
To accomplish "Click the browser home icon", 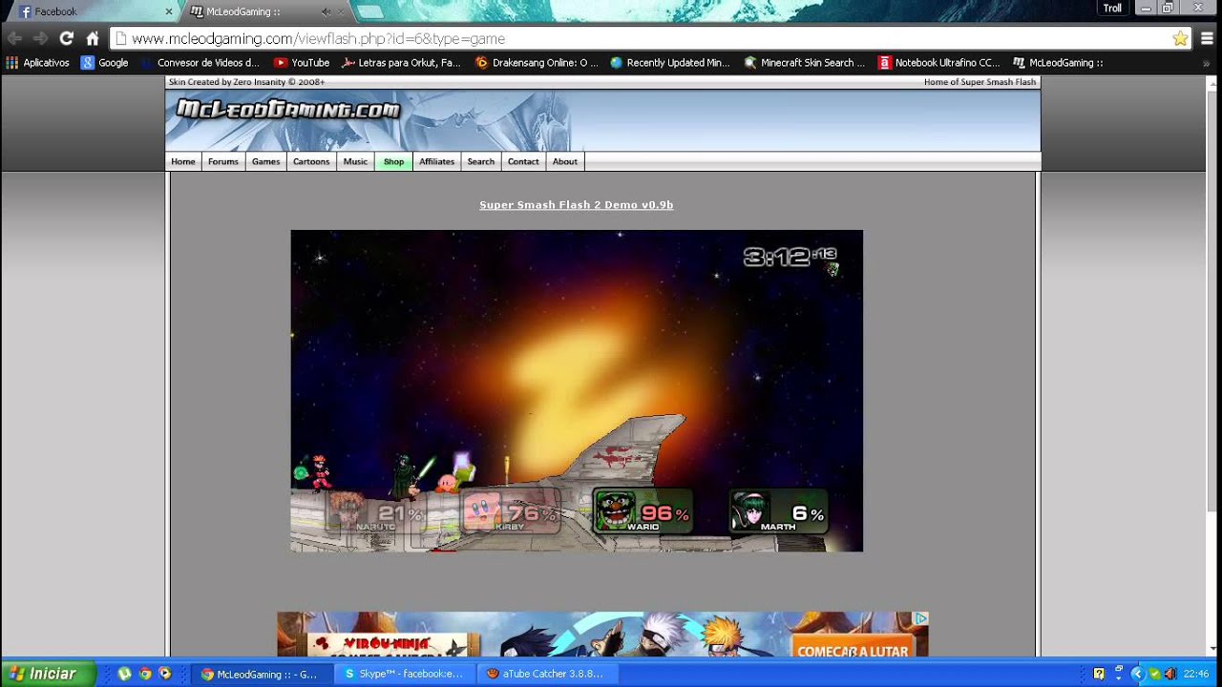I will click(x=93, y=38).
